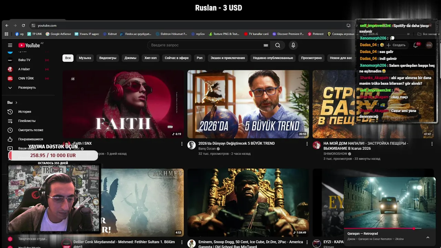Expand the Qaraqan — Retroqrad player chevron

point(428,237)
